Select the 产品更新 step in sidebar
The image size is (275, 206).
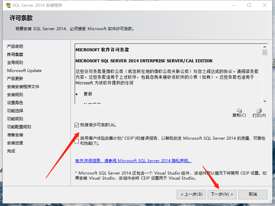pos(15,79)
